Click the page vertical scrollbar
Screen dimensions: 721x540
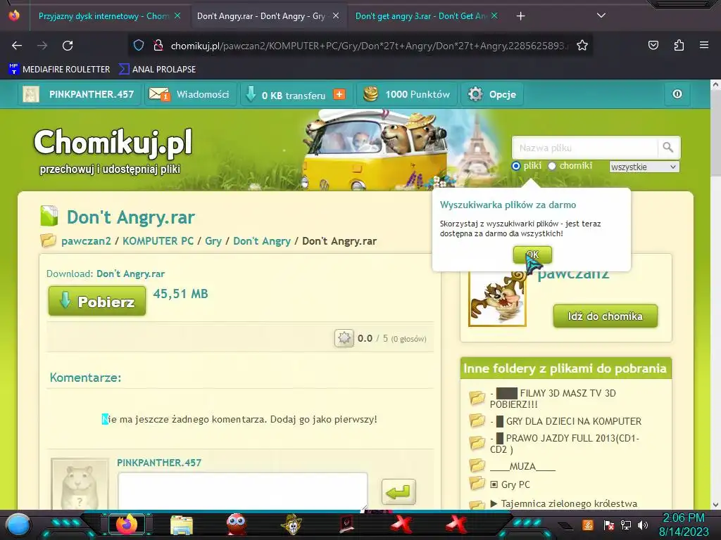(x=715, y=294)
